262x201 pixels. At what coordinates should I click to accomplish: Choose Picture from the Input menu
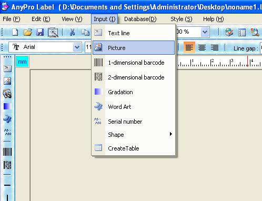(x=134, y=48)
